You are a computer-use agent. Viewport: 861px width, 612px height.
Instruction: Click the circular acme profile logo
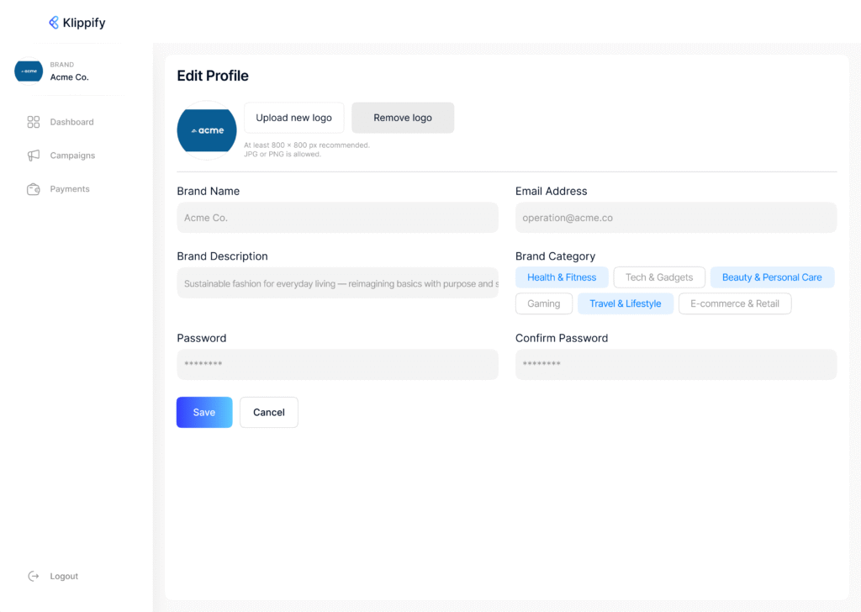pyautogui.click(x=207, y=130)
